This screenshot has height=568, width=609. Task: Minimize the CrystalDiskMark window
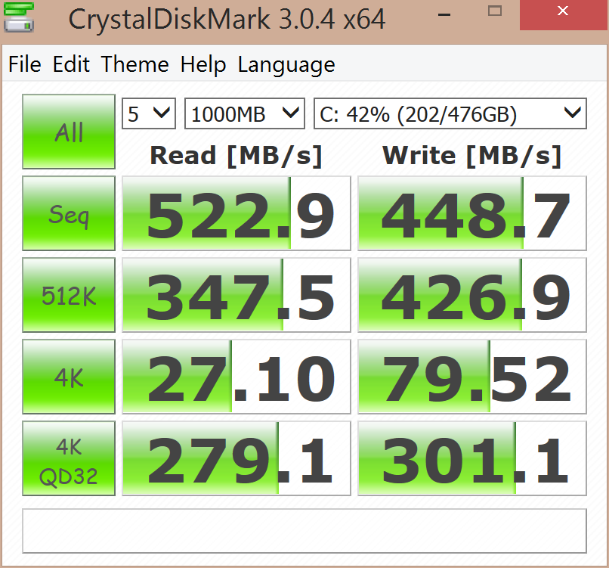tap(444, 15)
